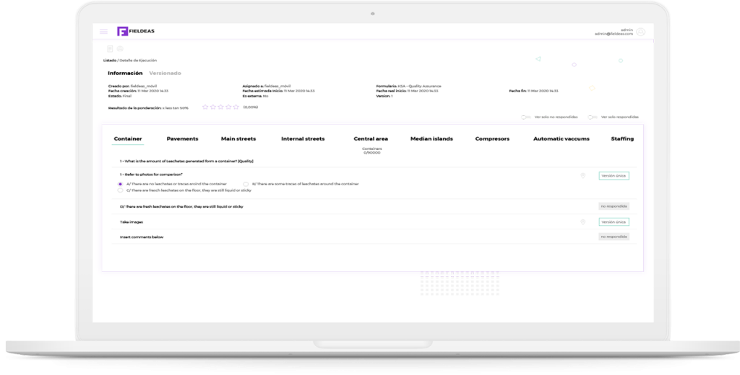Click no respondida badge on comments row
Screen dimensions: 740x375
[614, 237]
